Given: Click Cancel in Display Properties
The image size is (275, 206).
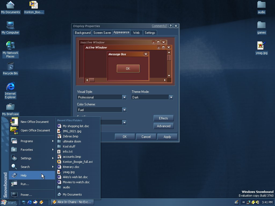Looking at the screenshot, I should (x=146, y=137).
